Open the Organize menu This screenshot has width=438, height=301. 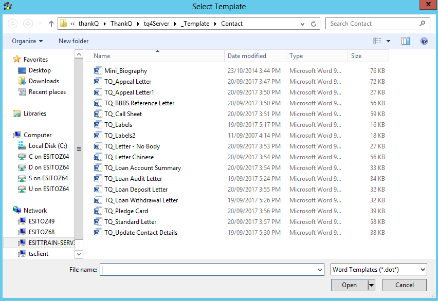(x=27, y=41)
